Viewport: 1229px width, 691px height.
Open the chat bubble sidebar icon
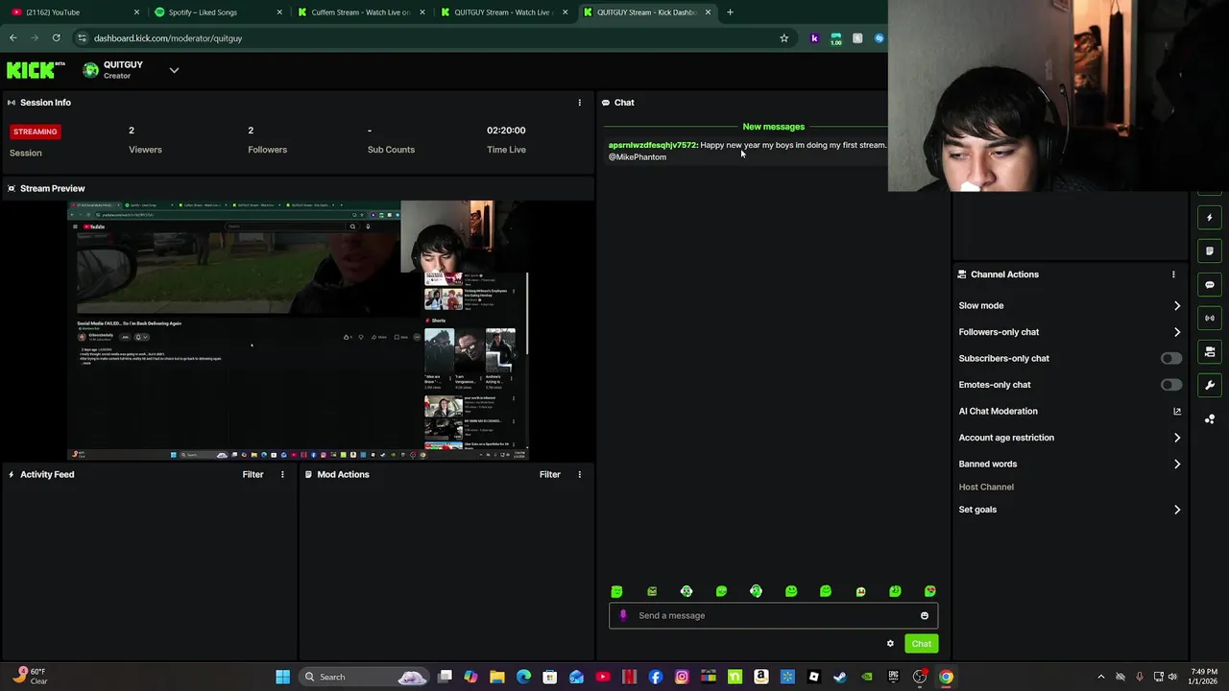pos(1210,285)
